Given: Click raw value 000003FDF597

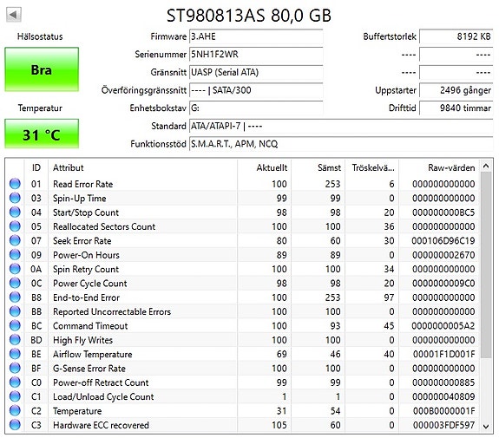Looking at the screenshot, I should point(443,425).
